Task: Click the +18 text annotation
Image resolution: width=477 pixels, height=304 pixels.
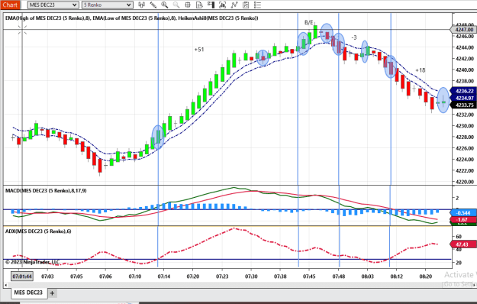Action: pos(421,70)
